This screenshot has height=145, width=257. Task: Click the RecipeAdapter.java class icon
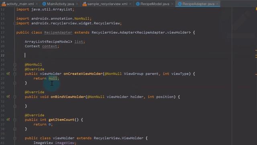point(180,4)
